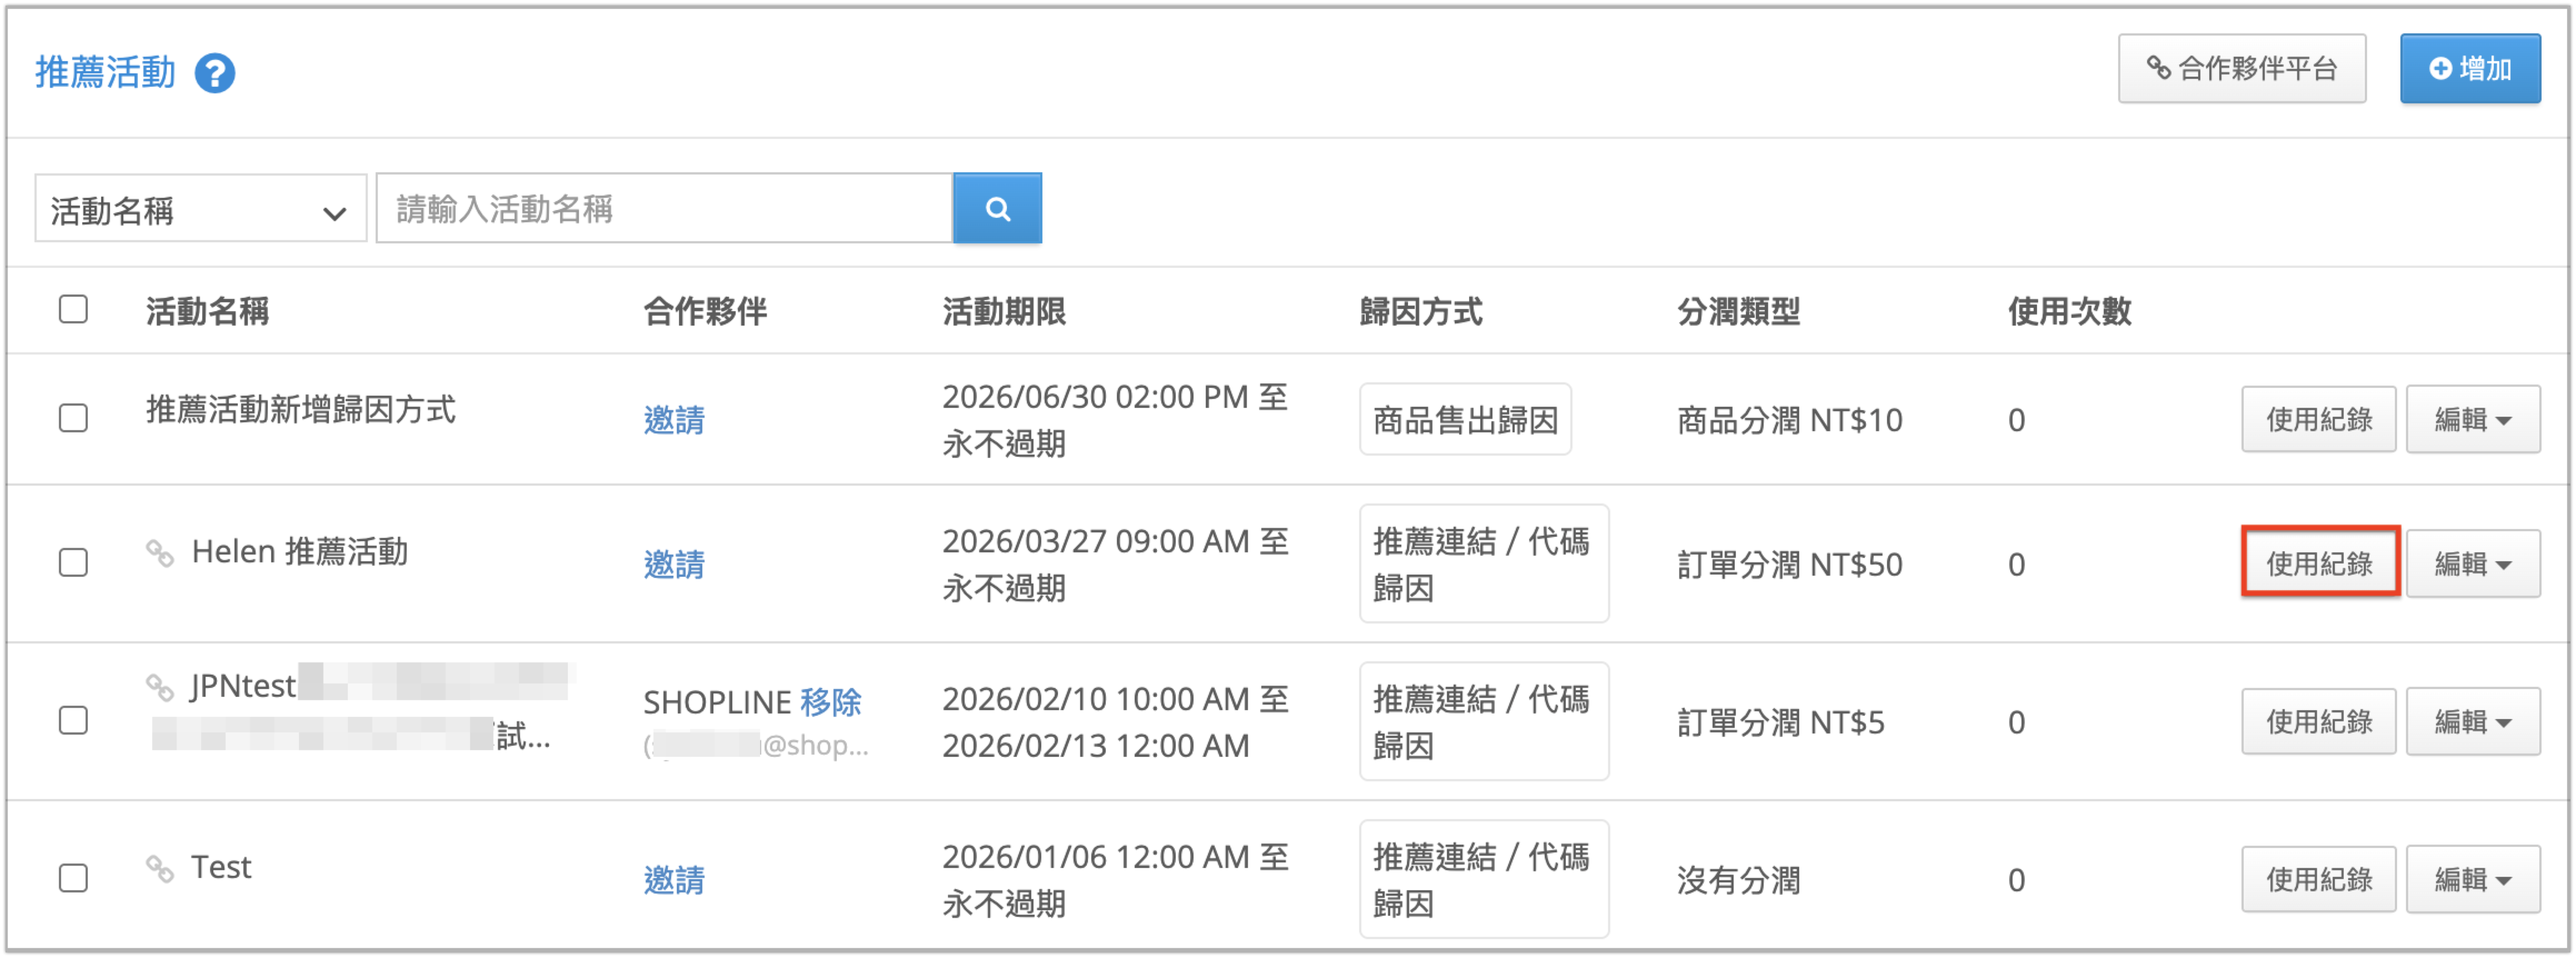Click 沒有分潤 cell in Test row

(x=1739, y=880)
